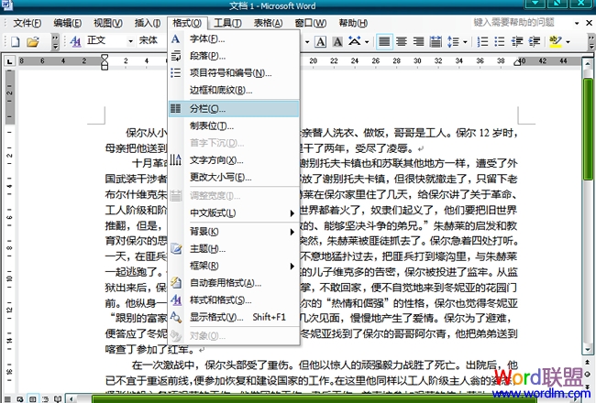Toggle center alignment in the toolbar
The height and width of the screenshot is (403, 596).
tap(401, 41)
